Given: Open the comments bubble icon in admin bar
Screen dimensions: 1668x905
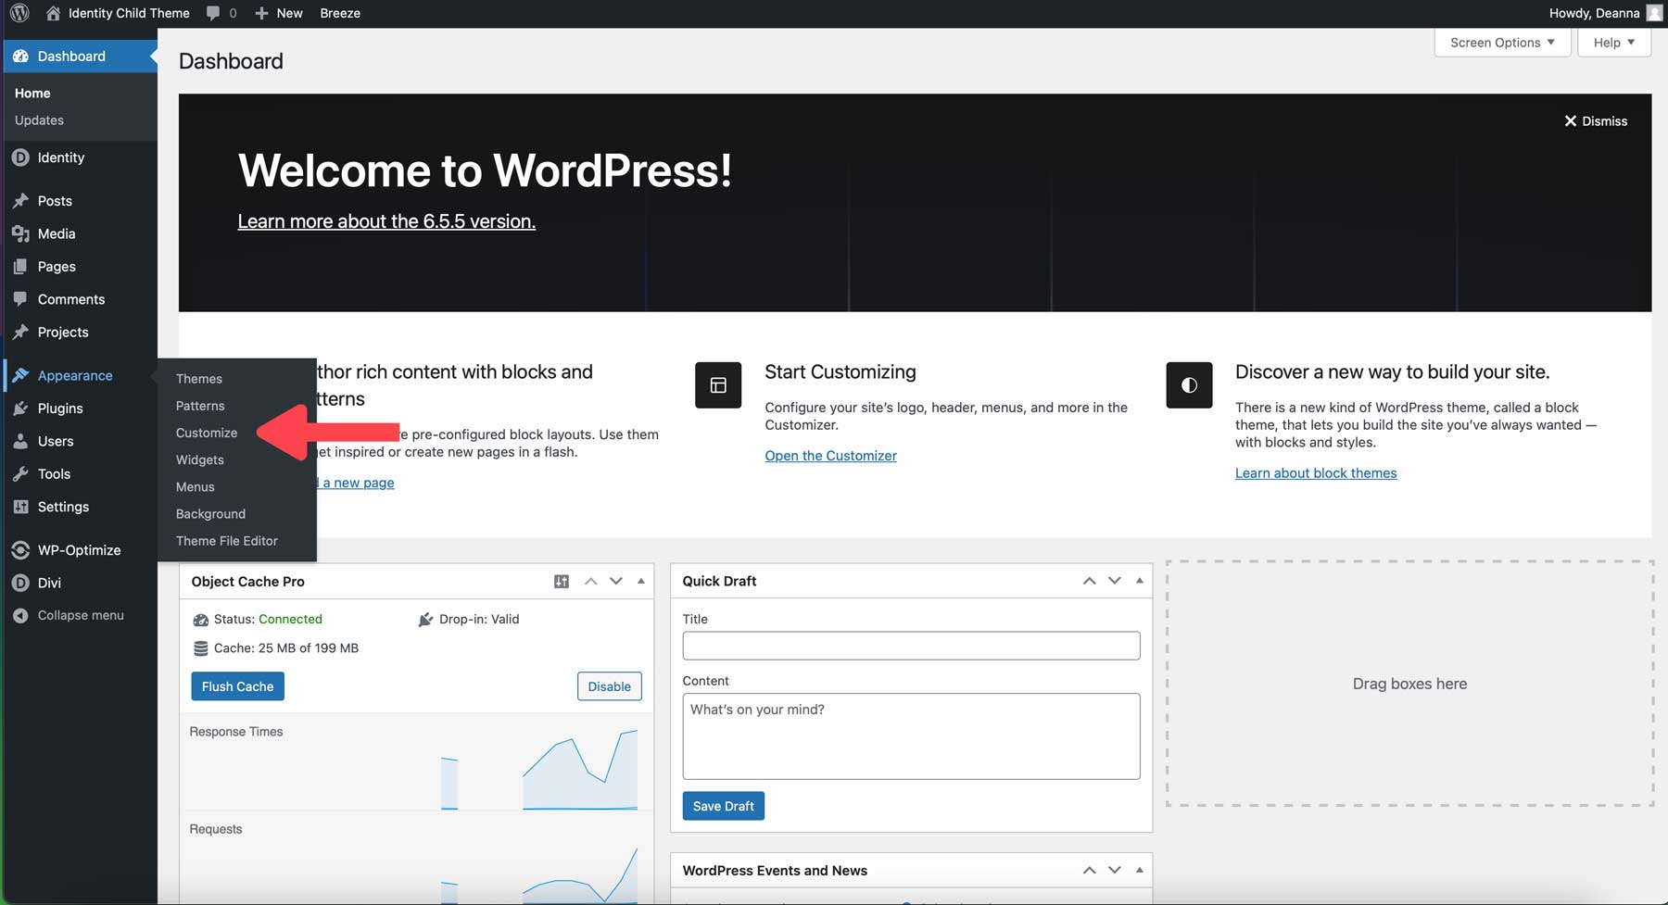Looking at the screenshot, I should pyautogui.click(x=213, y=13).
